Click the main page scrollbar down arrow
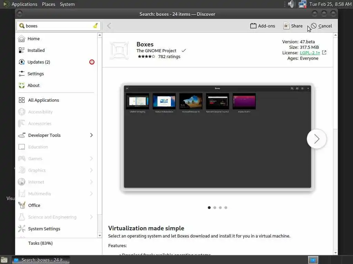This screenshot has height=264, width=353. (x=335, y=253)
